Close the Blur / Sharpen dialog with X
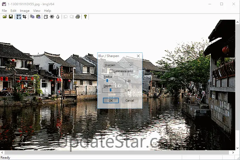Screen dimensions: 240x160 coord(138,56)
